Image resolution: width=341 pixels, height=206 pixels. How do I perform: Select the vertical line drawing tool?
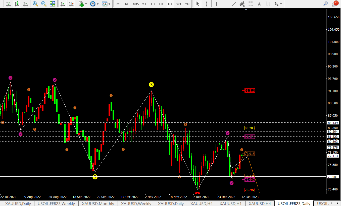217,4
